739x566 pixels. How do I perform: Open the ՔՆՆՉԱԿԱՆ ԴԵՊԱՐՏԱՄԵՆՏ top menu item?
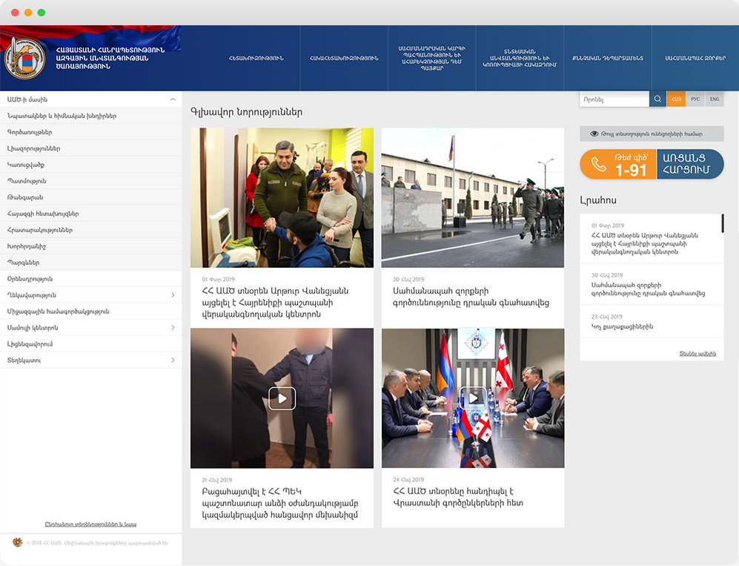(x=607, y=59)
